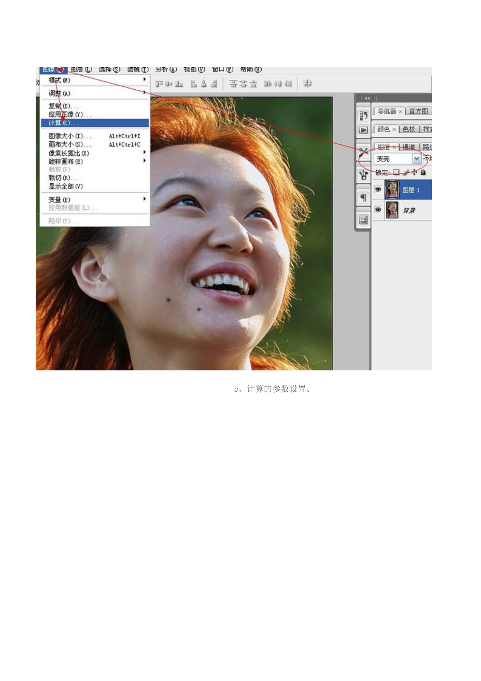
Task: Click the lock all padlock icon
Action: 423,172
